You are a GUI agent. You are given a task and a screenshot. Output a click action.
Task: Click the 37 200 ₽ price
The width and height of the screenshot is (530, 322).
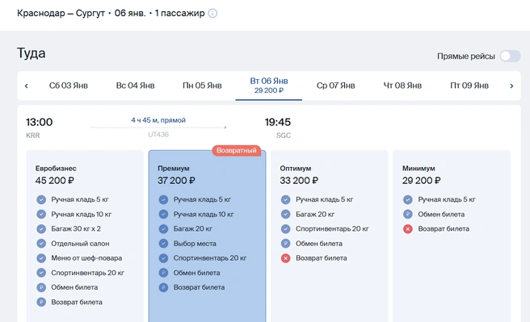click(176, 181)
